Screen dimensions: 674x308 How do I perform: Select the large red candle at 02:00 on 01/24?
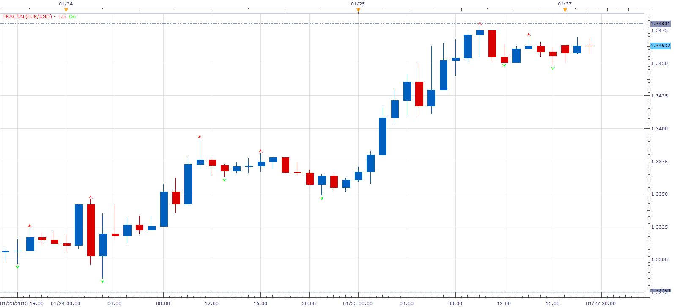tap(90, 230)
